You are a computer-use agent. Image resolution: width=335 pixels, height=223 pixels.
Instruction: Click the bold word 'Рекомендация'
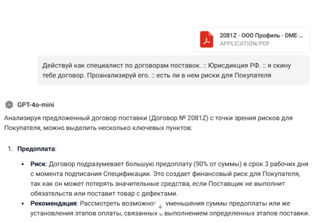coord(54,203)
